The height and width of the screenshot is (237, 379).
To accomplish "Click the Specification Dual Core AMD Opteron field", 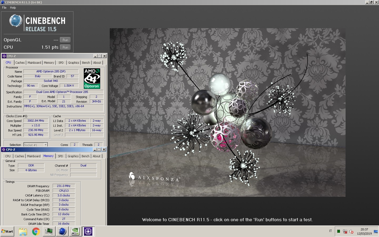I will point(63,92).
